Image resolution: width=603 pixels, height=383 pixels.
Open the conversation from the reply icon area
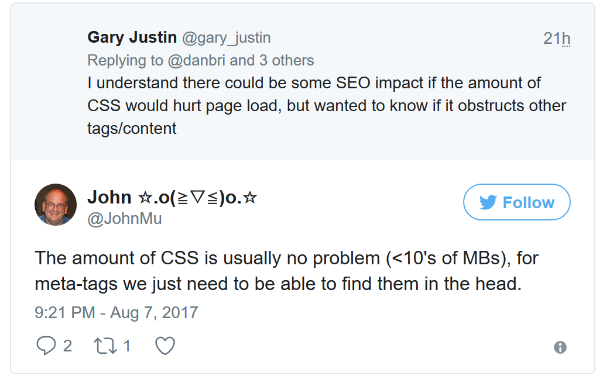coord(47,345)
